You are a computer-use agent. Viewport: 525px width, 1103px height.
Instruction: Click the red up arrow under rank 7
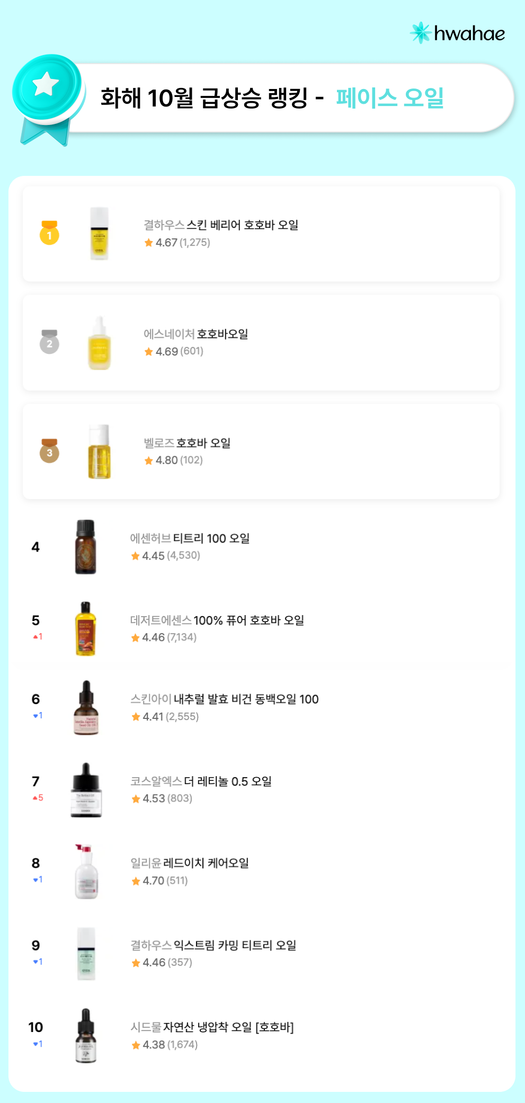click(35, 798)
